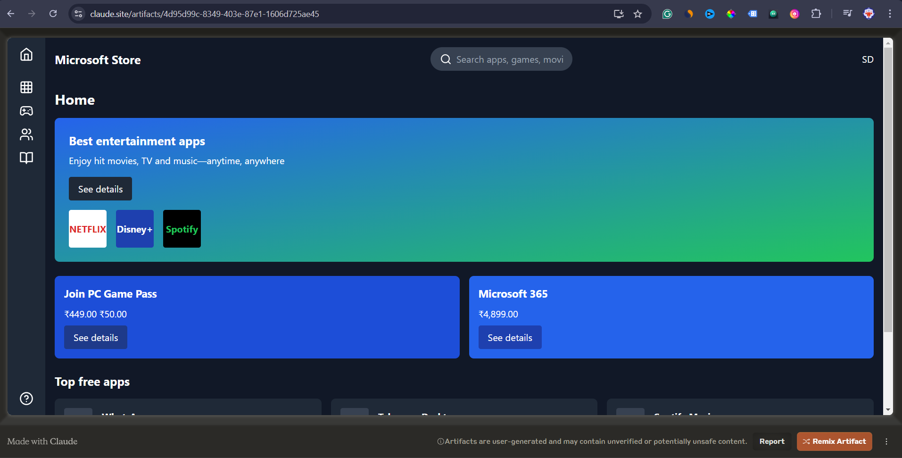Screen dimensions: 902x458
Task: Click the colorful pinwheel extension icon
Action: [731, 14]
